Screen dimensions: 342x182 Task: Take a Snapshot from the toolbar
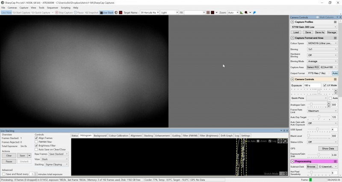point(91,13)
